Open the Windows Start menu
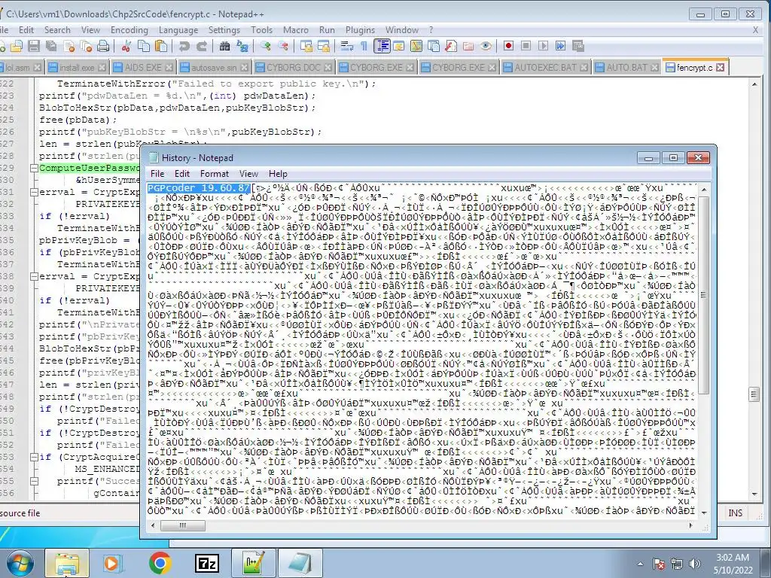 tap(20, 563)
